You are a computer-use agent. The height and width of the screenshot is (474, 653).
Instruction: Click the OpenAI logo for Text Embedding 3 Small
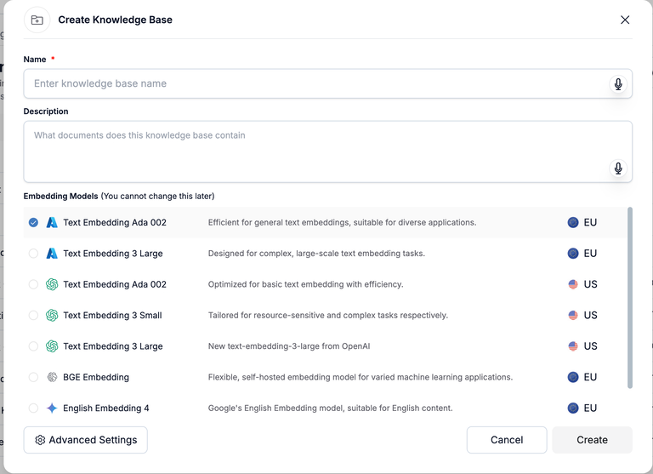52,315
